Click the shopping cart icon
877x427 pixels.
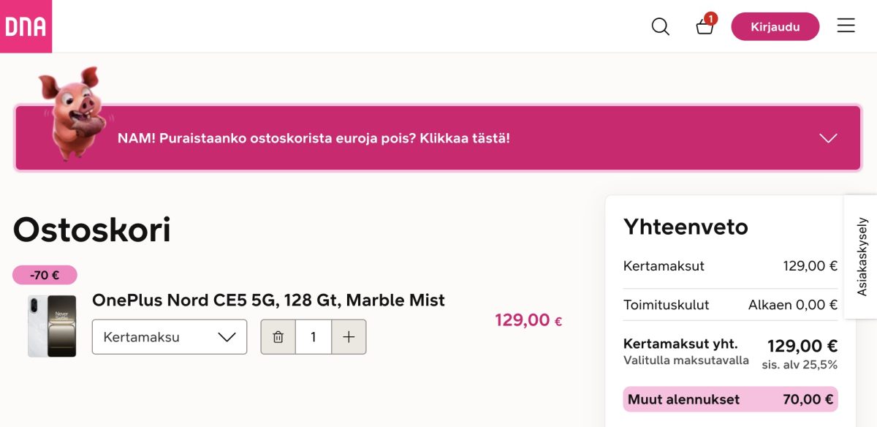pyautogui.click(x=703, y=28)
